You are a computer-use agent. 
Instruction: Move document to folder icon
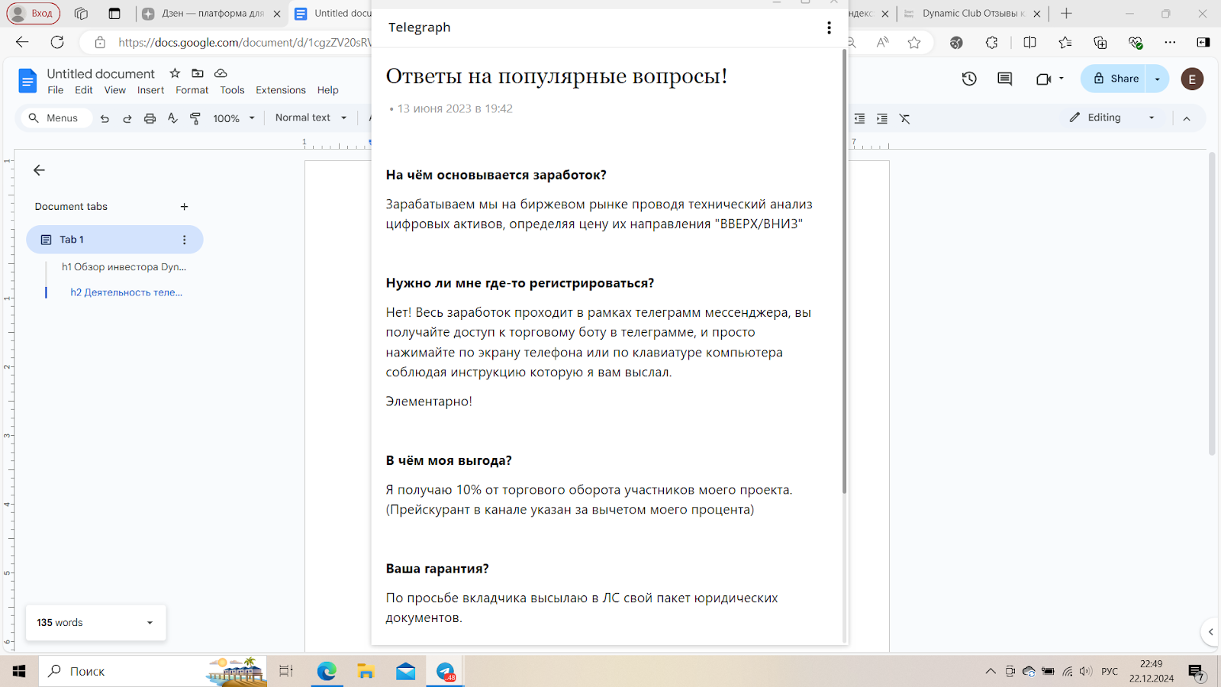tap(198, 73)
